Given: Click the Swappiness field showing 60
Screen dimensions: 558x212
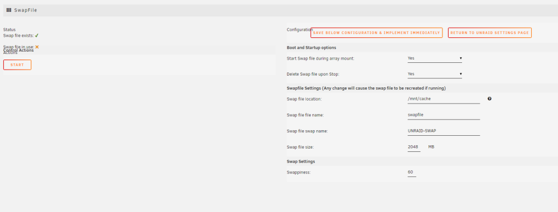Looking at the screenshot, I should (x=412, y=172).
